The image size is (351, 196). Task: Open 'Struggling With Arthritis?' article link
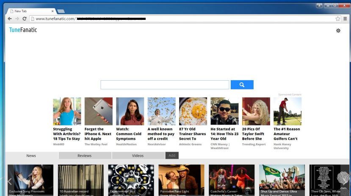pyautogui.click(x=67, y=134)
